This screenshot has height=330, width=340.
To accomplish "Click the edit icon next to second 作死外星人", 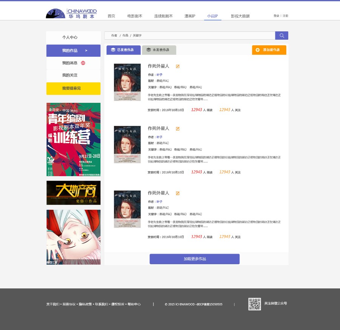I will point(178,129).
